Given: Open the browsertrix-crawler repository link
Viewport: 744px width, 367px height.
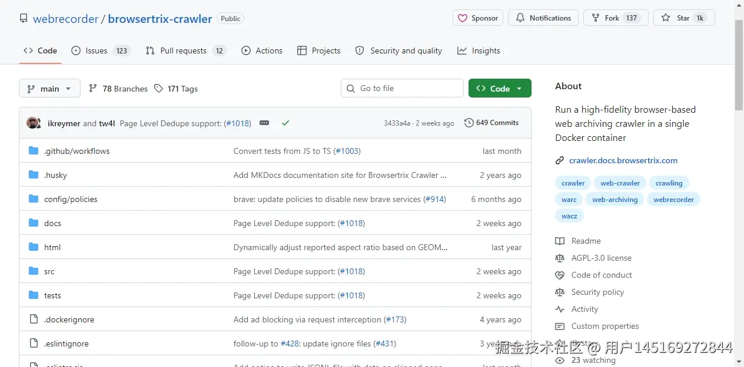Looking at the screenshot, I should pyautogui.click(x=160, y=19).
